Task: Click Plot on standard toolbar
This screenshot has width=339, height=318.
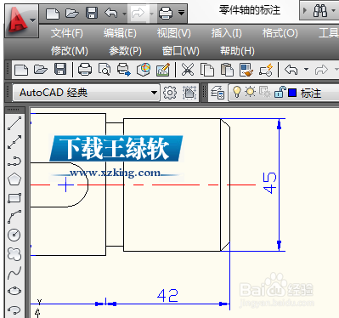Action: click(85, 70)
